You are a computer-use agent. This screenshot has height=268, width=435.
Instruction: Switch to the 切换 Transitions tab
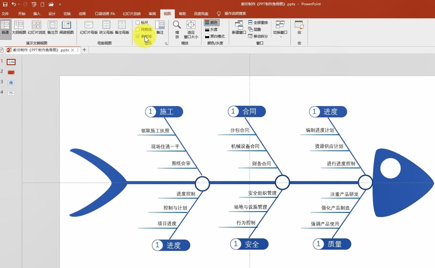pyautogui.click(x=67, y=14)
